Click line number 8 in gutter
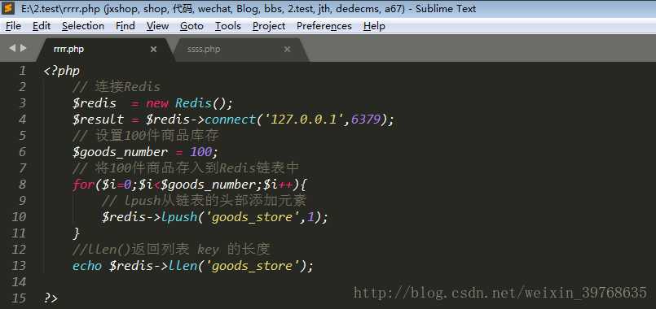This screenshot has height=309, width=656. (22, 184)
